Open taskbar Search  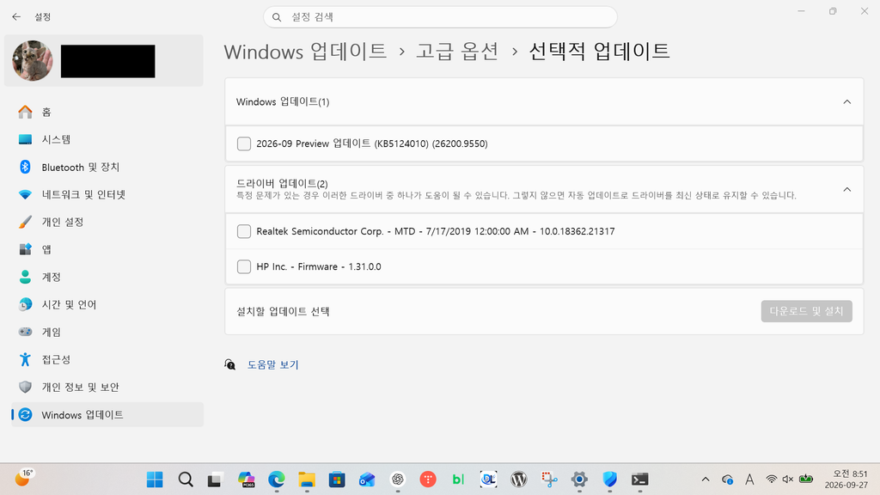186,480
